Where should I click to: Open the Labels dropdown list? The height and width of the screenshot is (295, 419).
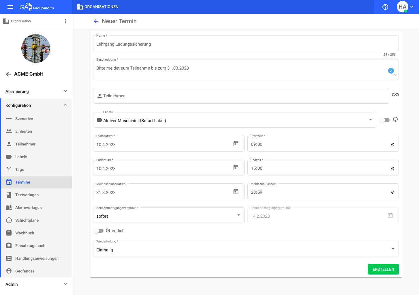[370, 120]
